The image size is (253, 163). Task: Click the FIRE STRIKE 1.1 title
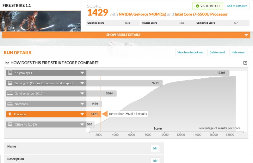coord(17,5)
